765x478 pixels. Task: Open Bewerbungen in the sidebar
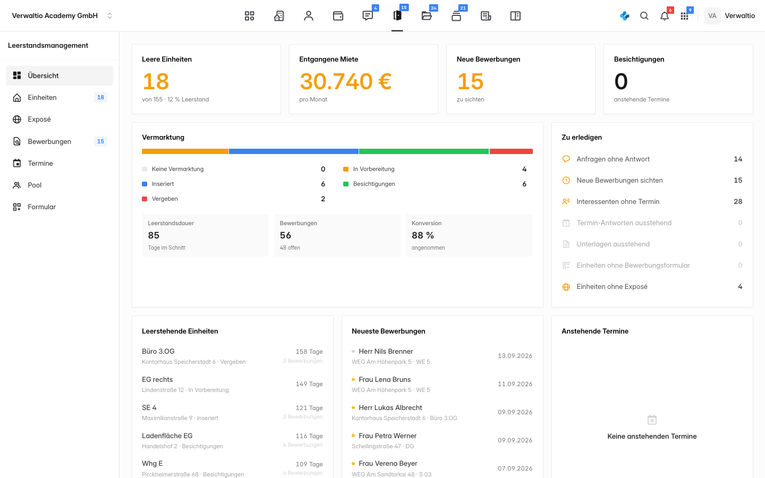tap(59, 141)
